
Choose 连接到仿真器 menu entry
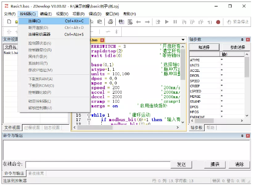coord(54,34)
